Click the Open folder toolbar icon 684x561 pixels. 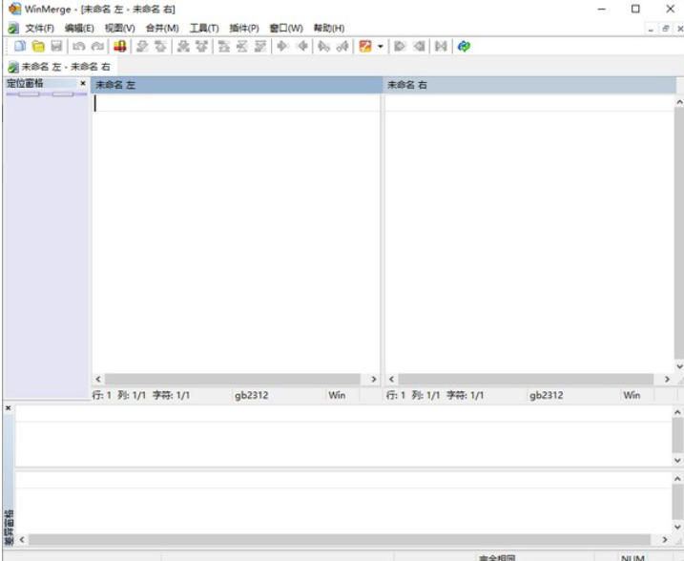[38, 46]
